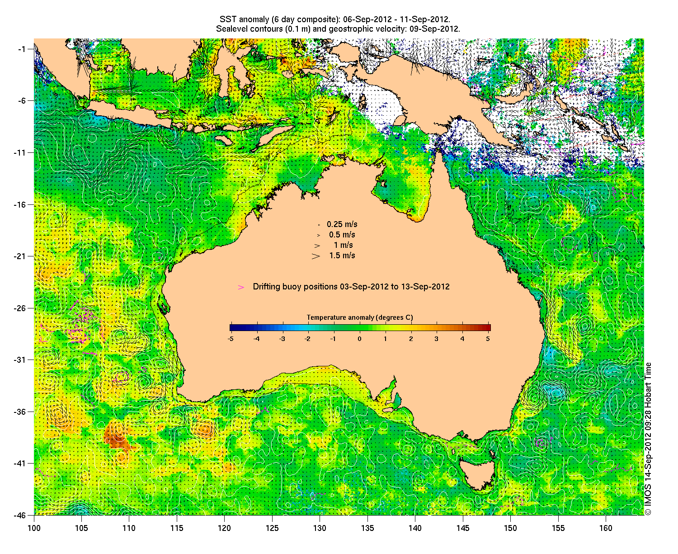This screenshot has height=554, width=678.
Task: Click the Temperature anomaly colorbar title
Action: (360, 317)
